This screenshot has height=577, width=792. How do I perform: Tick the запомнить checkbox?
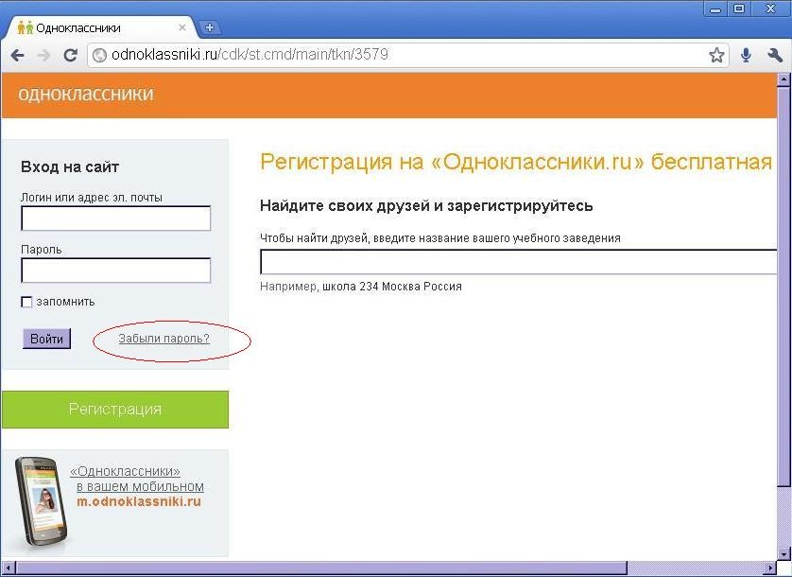tap(26, 302)
